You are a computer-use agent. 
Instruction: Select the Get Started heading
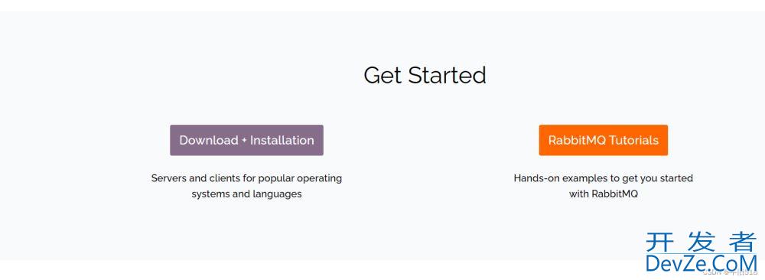(425, 76)
